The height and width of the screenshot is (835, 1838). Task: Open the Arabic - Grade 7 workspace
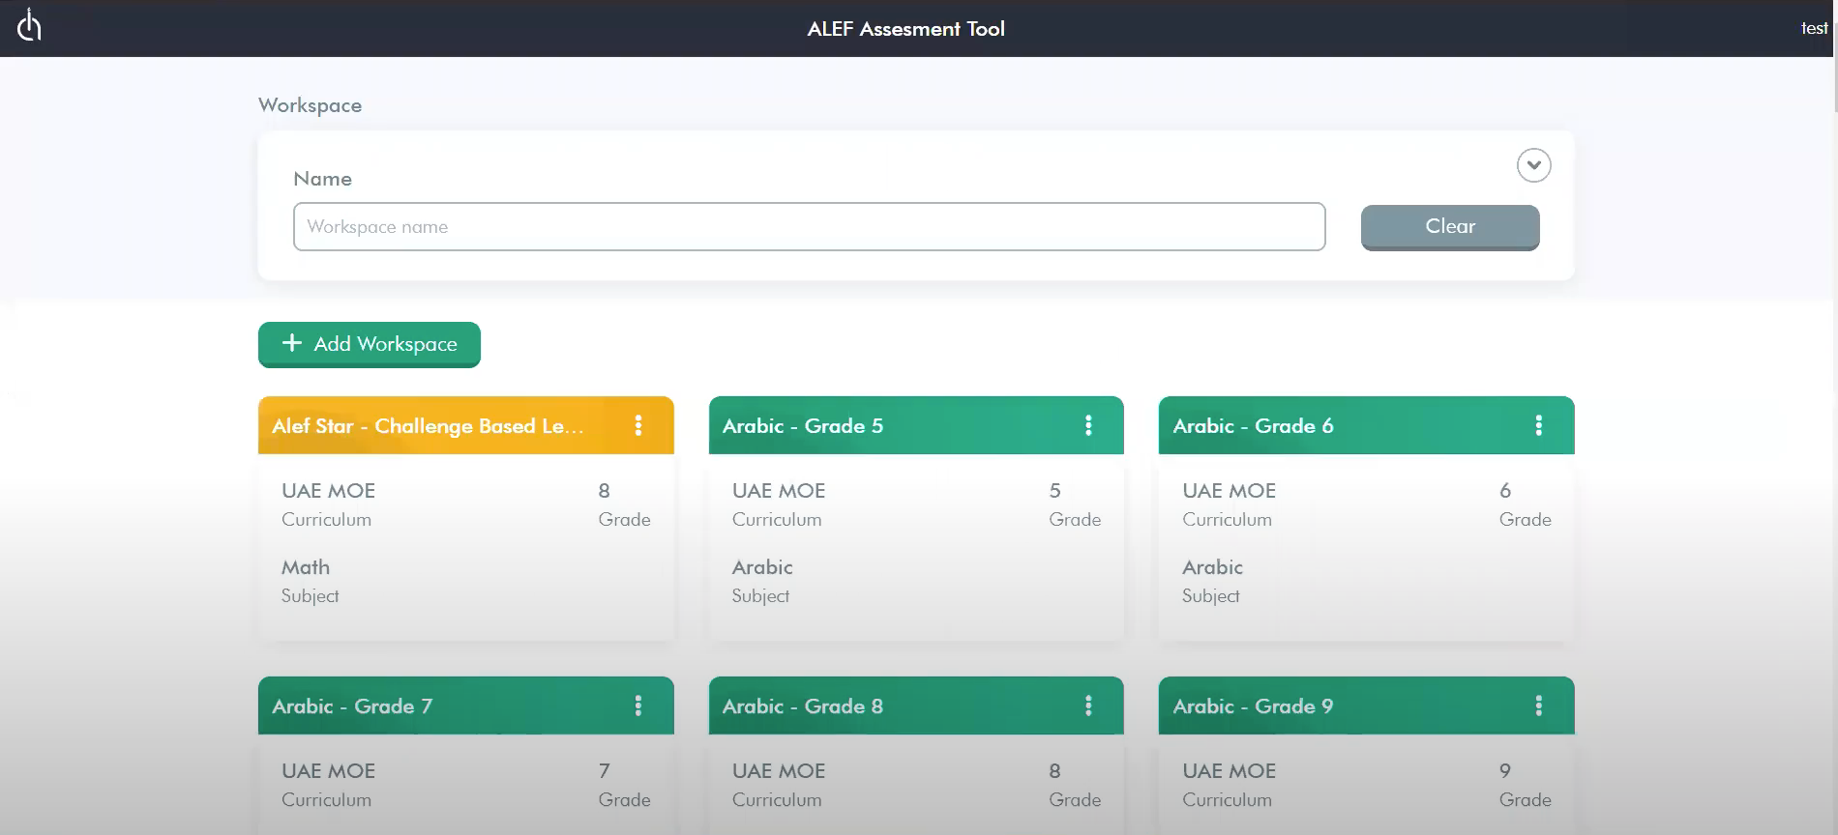click(352, 706)
